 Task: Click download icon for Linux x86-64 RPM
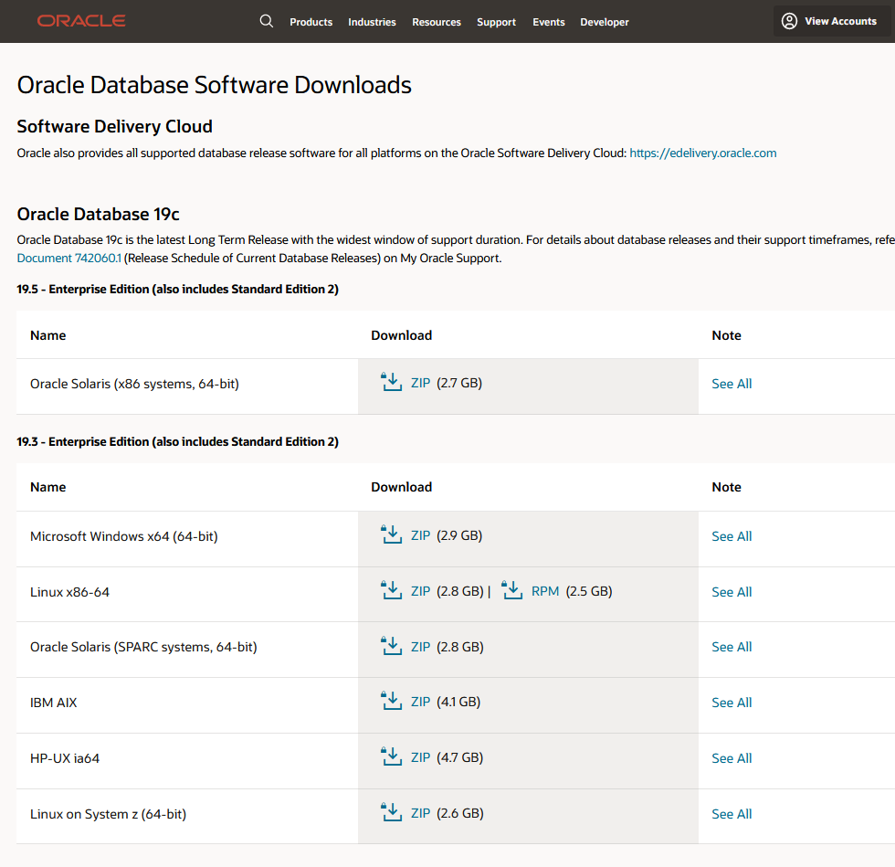point(511,591)
